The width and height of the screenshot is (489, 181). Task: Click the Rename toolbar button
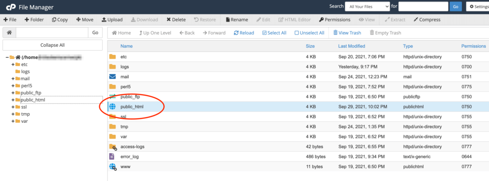(x=237, y=20)
